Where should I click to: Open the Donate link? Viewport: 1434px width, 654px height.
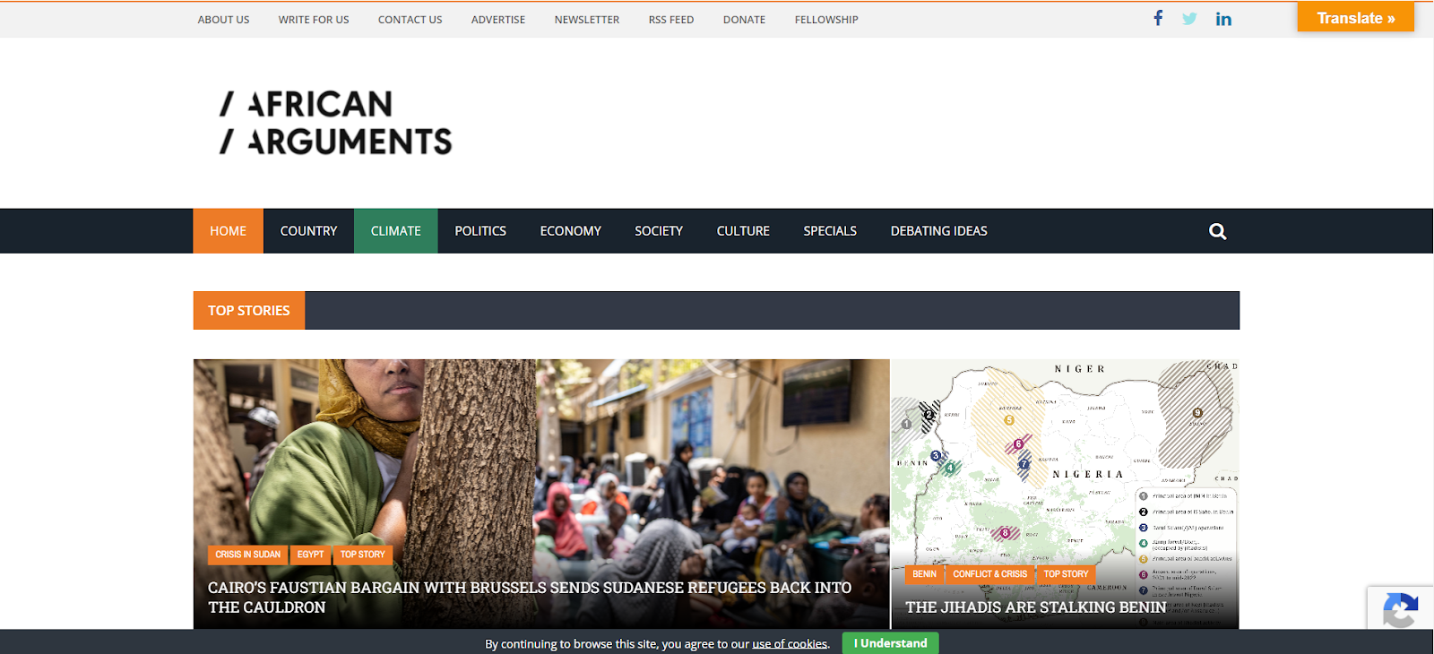744,20
